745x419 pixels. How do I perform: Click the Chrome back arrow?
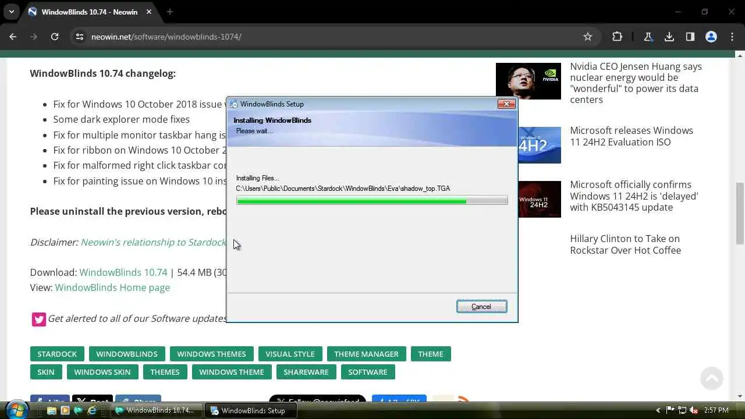pos(13,37)
